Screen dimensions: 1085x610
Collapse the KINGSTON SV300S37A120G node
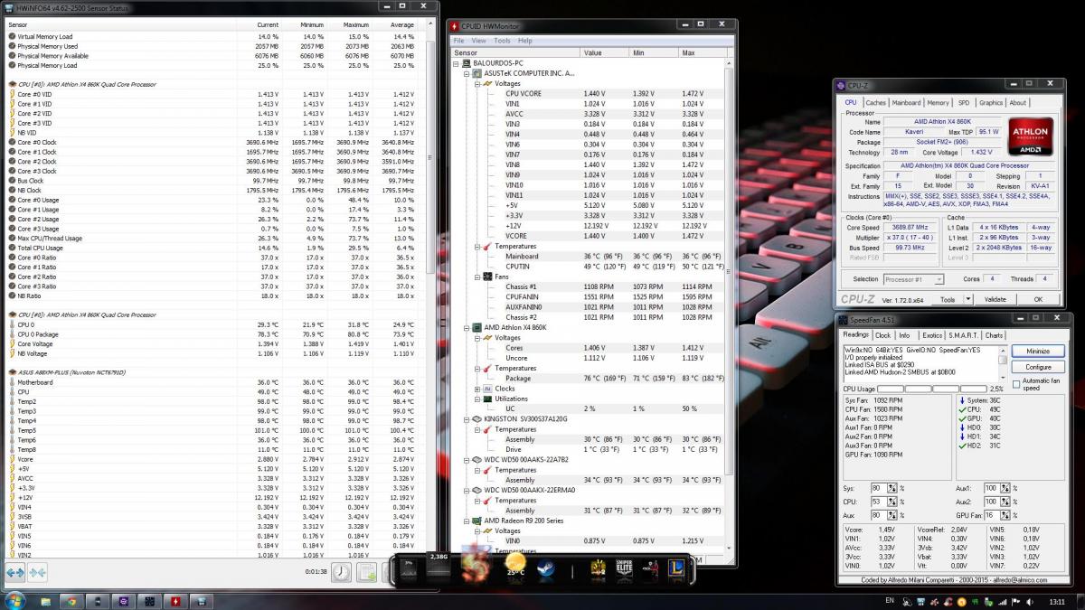(467, 419)
